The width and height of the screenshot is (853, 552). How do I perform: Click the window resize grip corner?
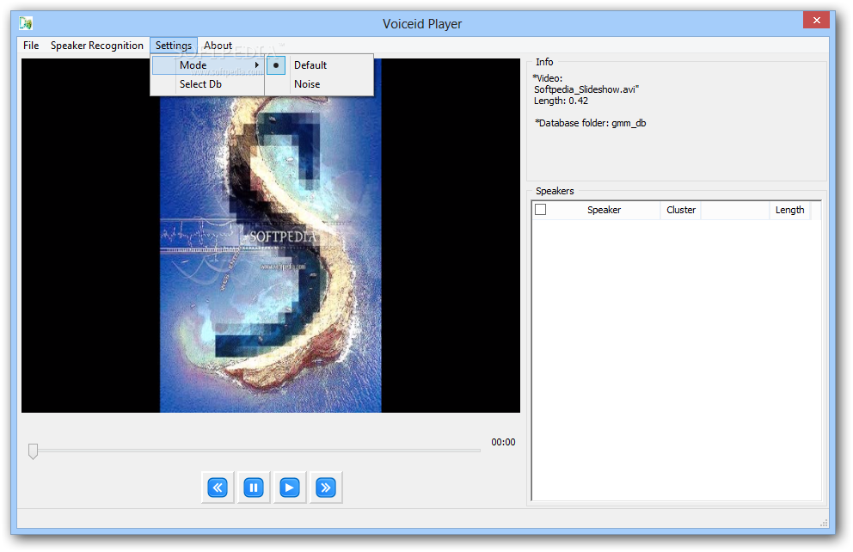824,523
